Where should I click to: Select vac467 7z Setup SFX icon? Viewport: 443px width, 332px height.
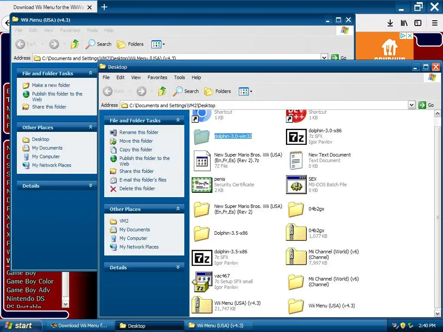point(202,282)
